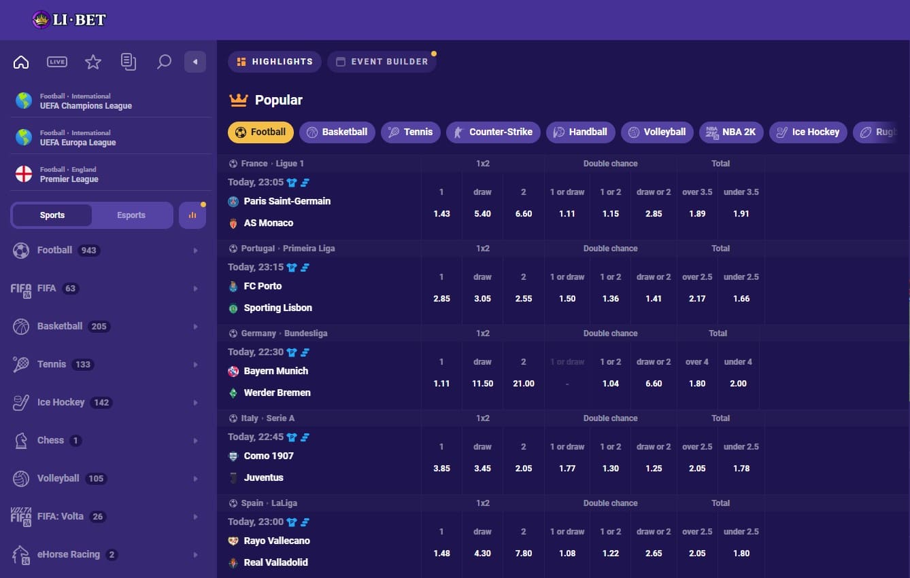Select the Handball popular tab

(581, 132)
